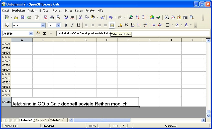
Task: Activate Format Paintbrush tool
Action: (103, 18)
